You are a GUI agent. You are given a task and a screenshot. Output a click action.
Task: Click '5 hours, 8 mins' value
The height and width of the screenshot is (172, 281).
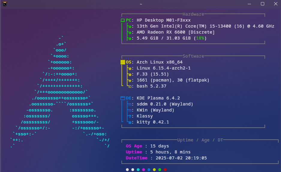[x=170, y=152]
